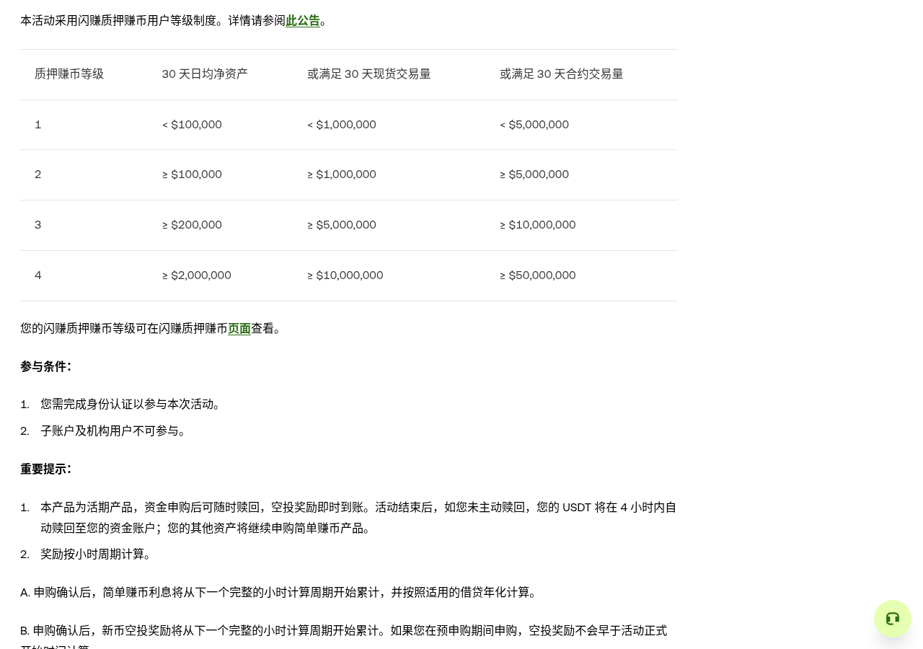Select the 子账户及机构用户不可参与 line
This screenshot has width=923, height=649.
[x=115, y=431]
